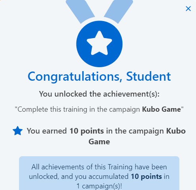Viewport: 196px width, 190px height.
Task: Click the words 'You earned'
Action: 47,131
